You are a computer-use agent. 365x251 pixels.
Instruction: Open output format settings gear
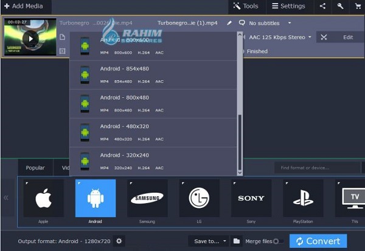pos(119,241)
